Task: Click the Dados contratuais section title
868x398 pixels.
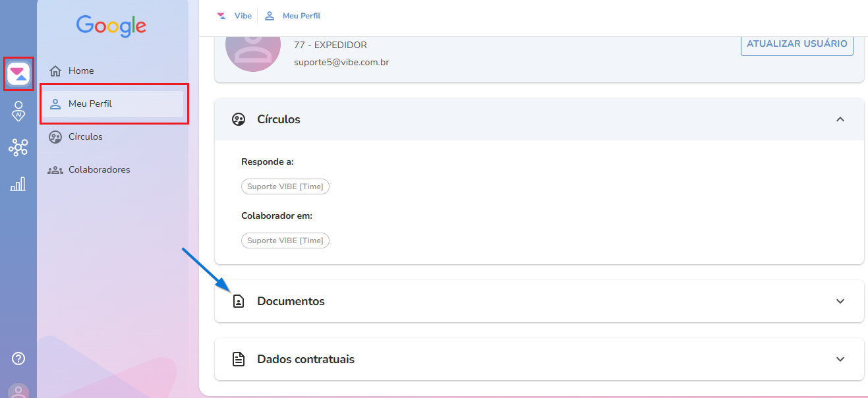Action: pyautogui.click(x=306, y=359)
